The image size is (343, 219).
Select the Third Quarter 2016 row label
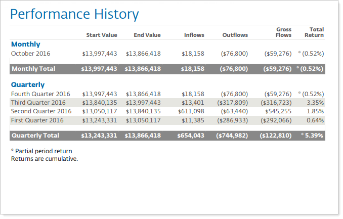[38, 103]
